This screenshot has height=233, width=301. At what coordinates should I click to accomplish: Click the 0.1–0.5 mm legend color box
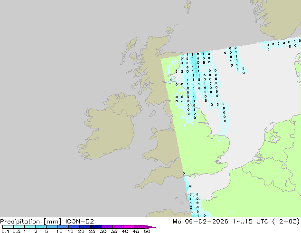pos(8,227)
